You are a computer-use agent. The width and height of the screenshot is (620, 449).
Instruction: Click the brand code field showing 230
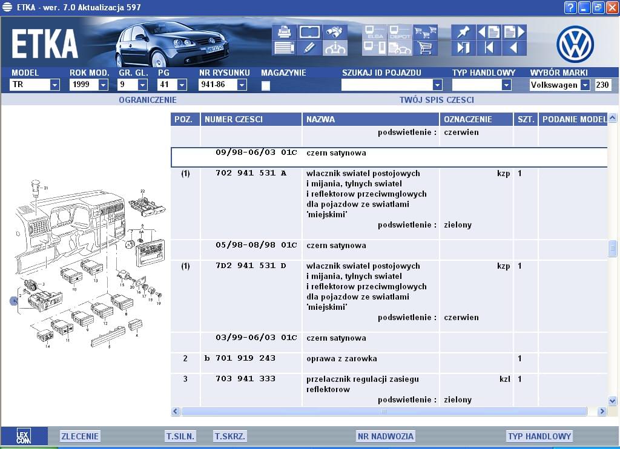point(602,85)
